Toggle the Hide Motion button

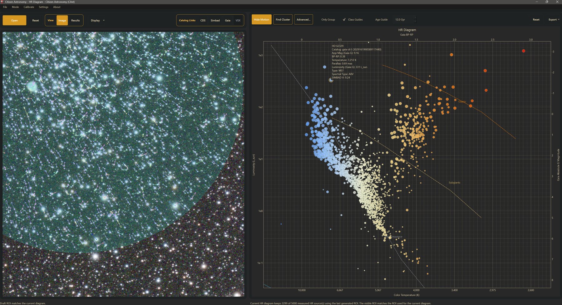pos(261,19)
